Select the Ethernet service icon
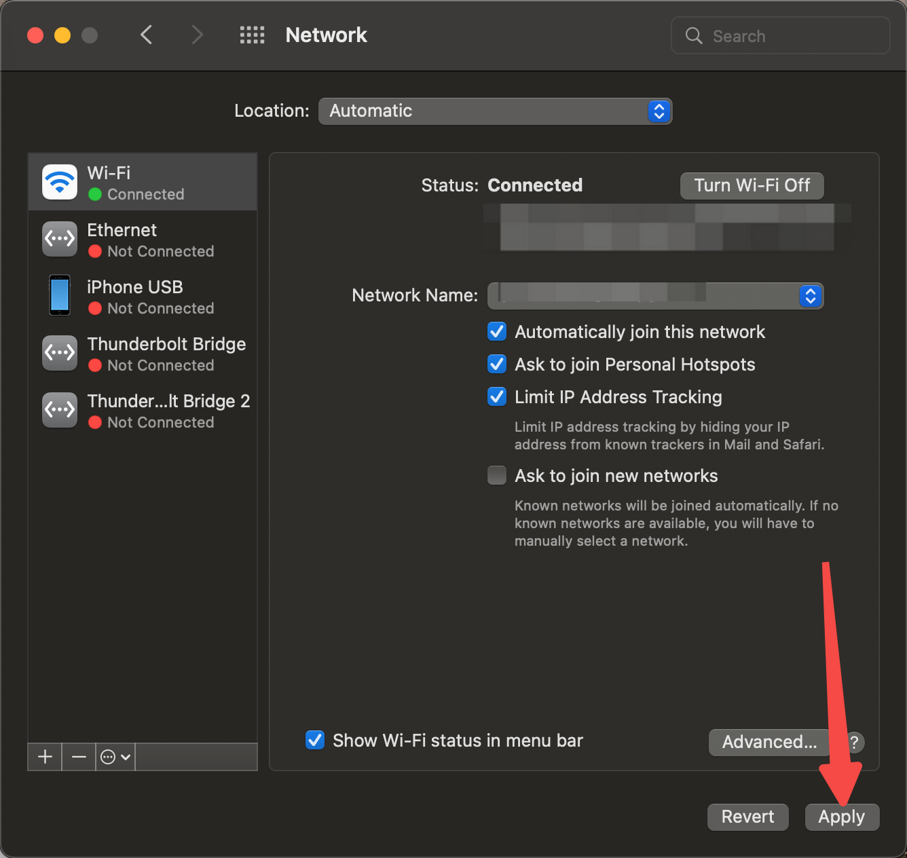The height and width of the screenshot is (858, 907). (60, 239)
